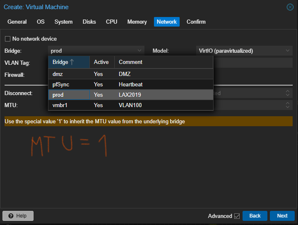Jump to the Confirm tab
Screen dimensions: 298x225
[x=196, y=22]
